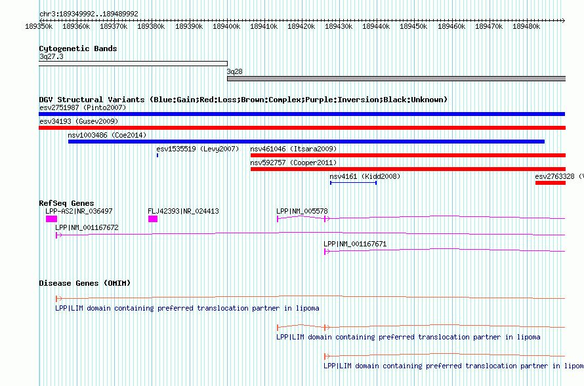
Task: Click the 3q27.3 cytogenetic band box
Action: (x=133, y=64)
